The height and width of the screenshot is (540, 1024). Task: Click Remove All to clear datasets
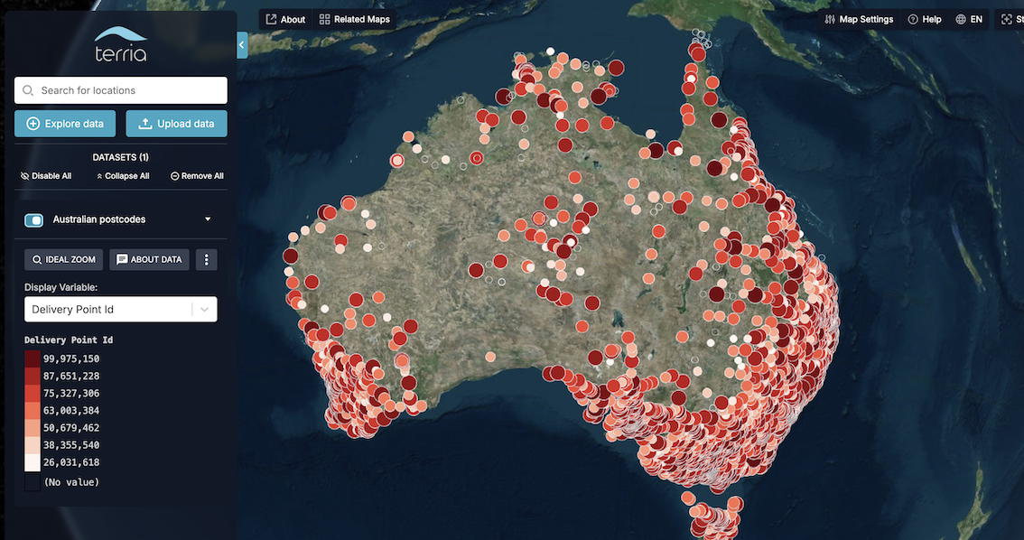pyautogui.click(x=196, y=175)
